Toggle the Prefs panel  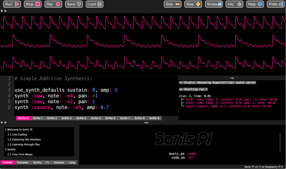point(275,4)
